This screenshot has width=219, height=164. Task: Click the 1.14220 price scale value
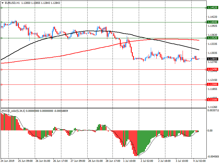click(x=213, y=17)
